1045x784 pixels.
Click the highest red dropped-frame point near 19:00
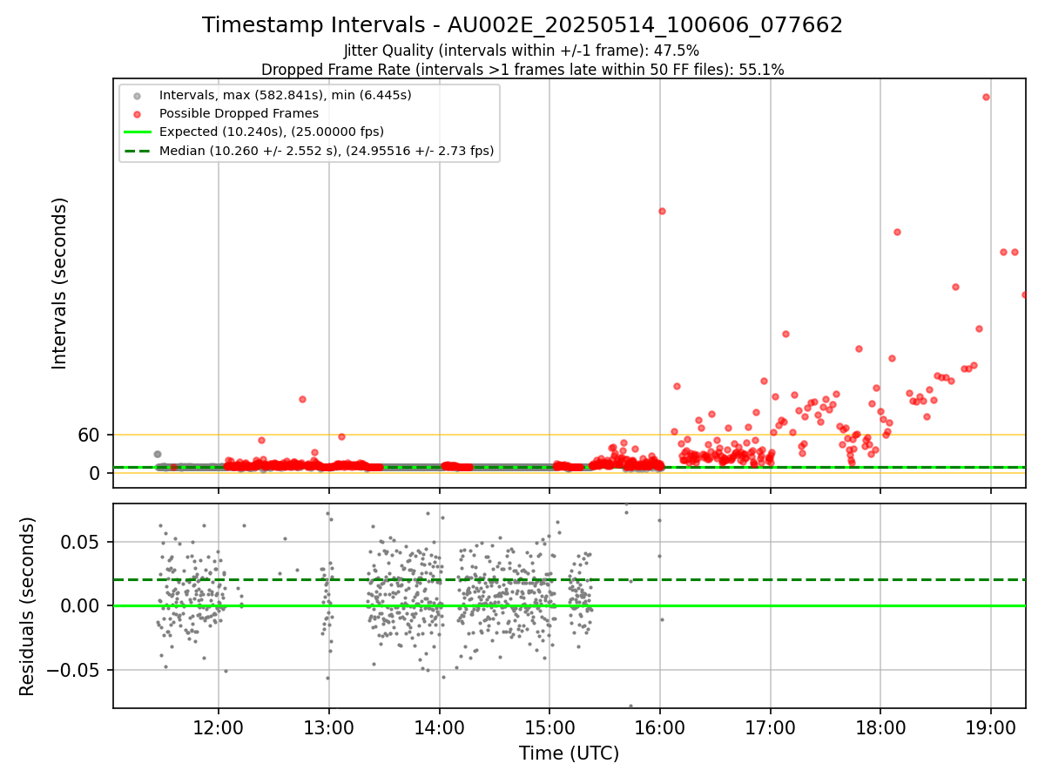[x=986, y=97]
